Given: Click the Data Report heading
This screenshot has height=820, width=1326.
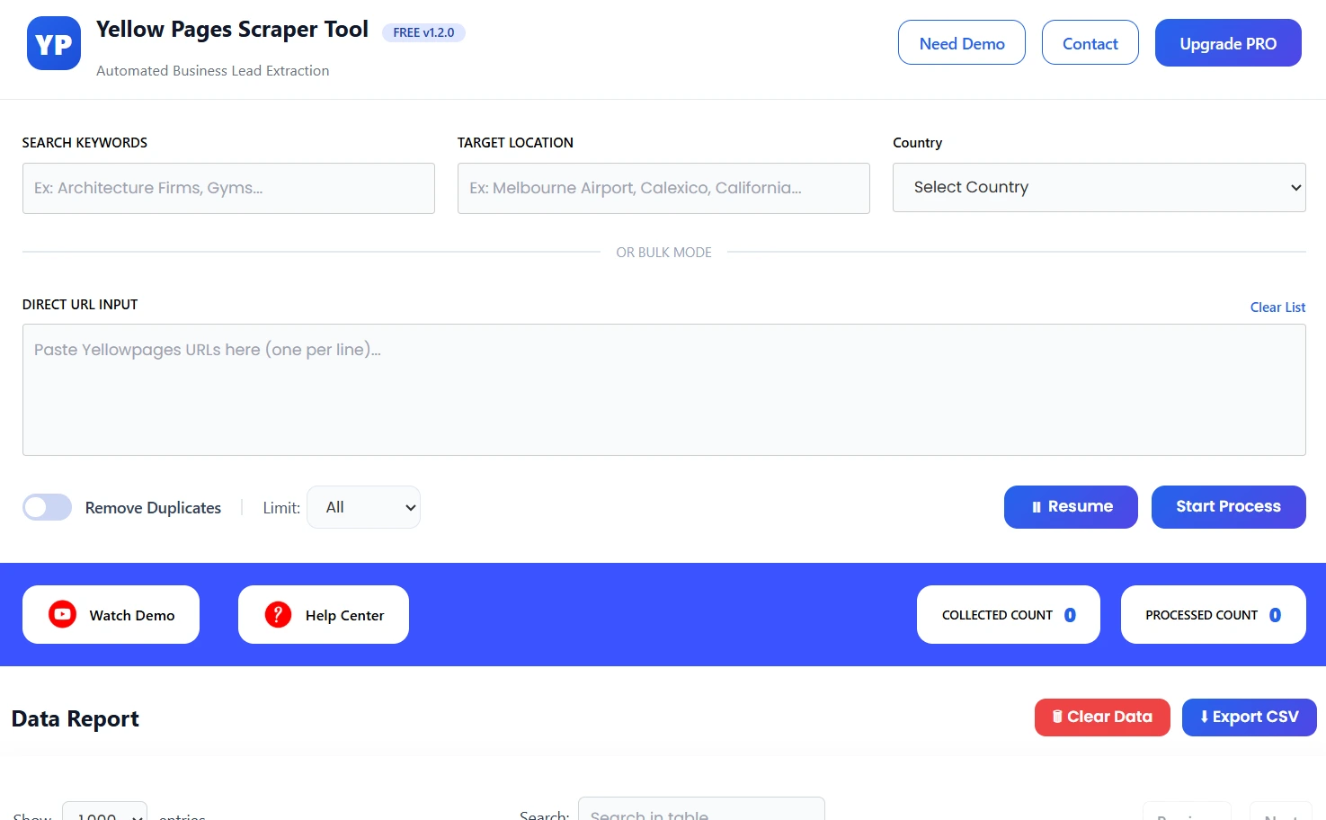Looking at the screenshot, I should tap(76, 719).
